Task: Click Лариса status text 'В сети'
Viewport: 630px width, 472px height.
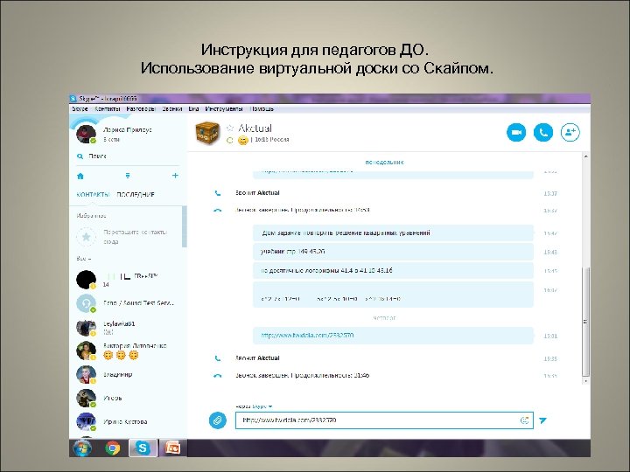Action: point(111,139)
